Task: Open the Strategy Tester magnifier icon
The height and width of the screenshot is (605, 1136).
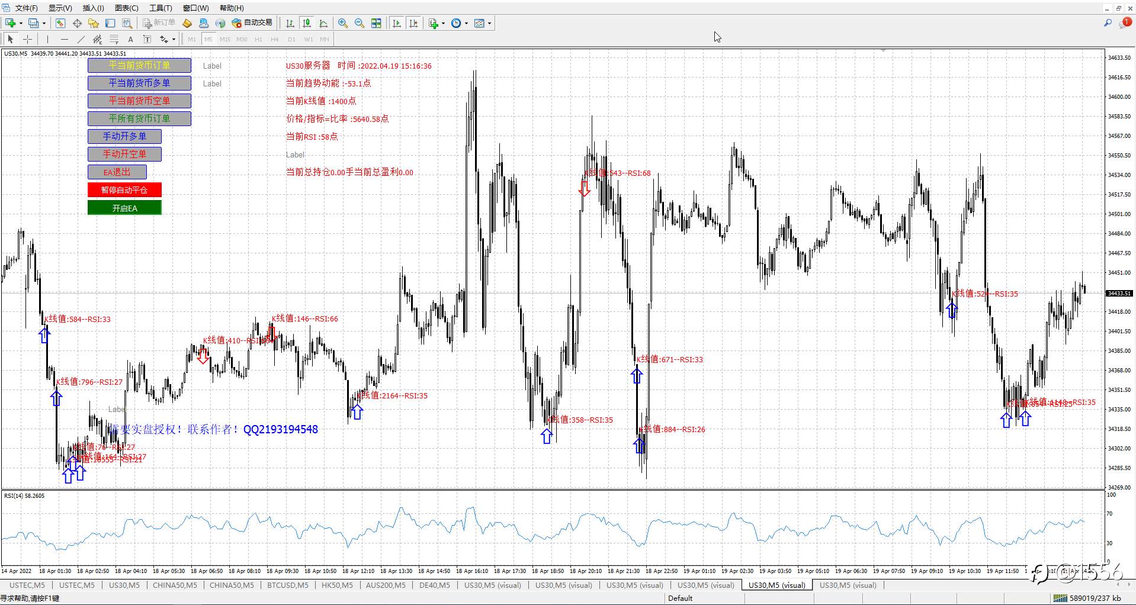Action: 127,23
